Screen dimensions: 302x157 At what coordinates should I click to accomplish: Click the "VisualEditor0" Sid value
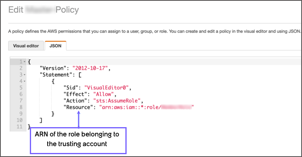click(x=106, y=88)
